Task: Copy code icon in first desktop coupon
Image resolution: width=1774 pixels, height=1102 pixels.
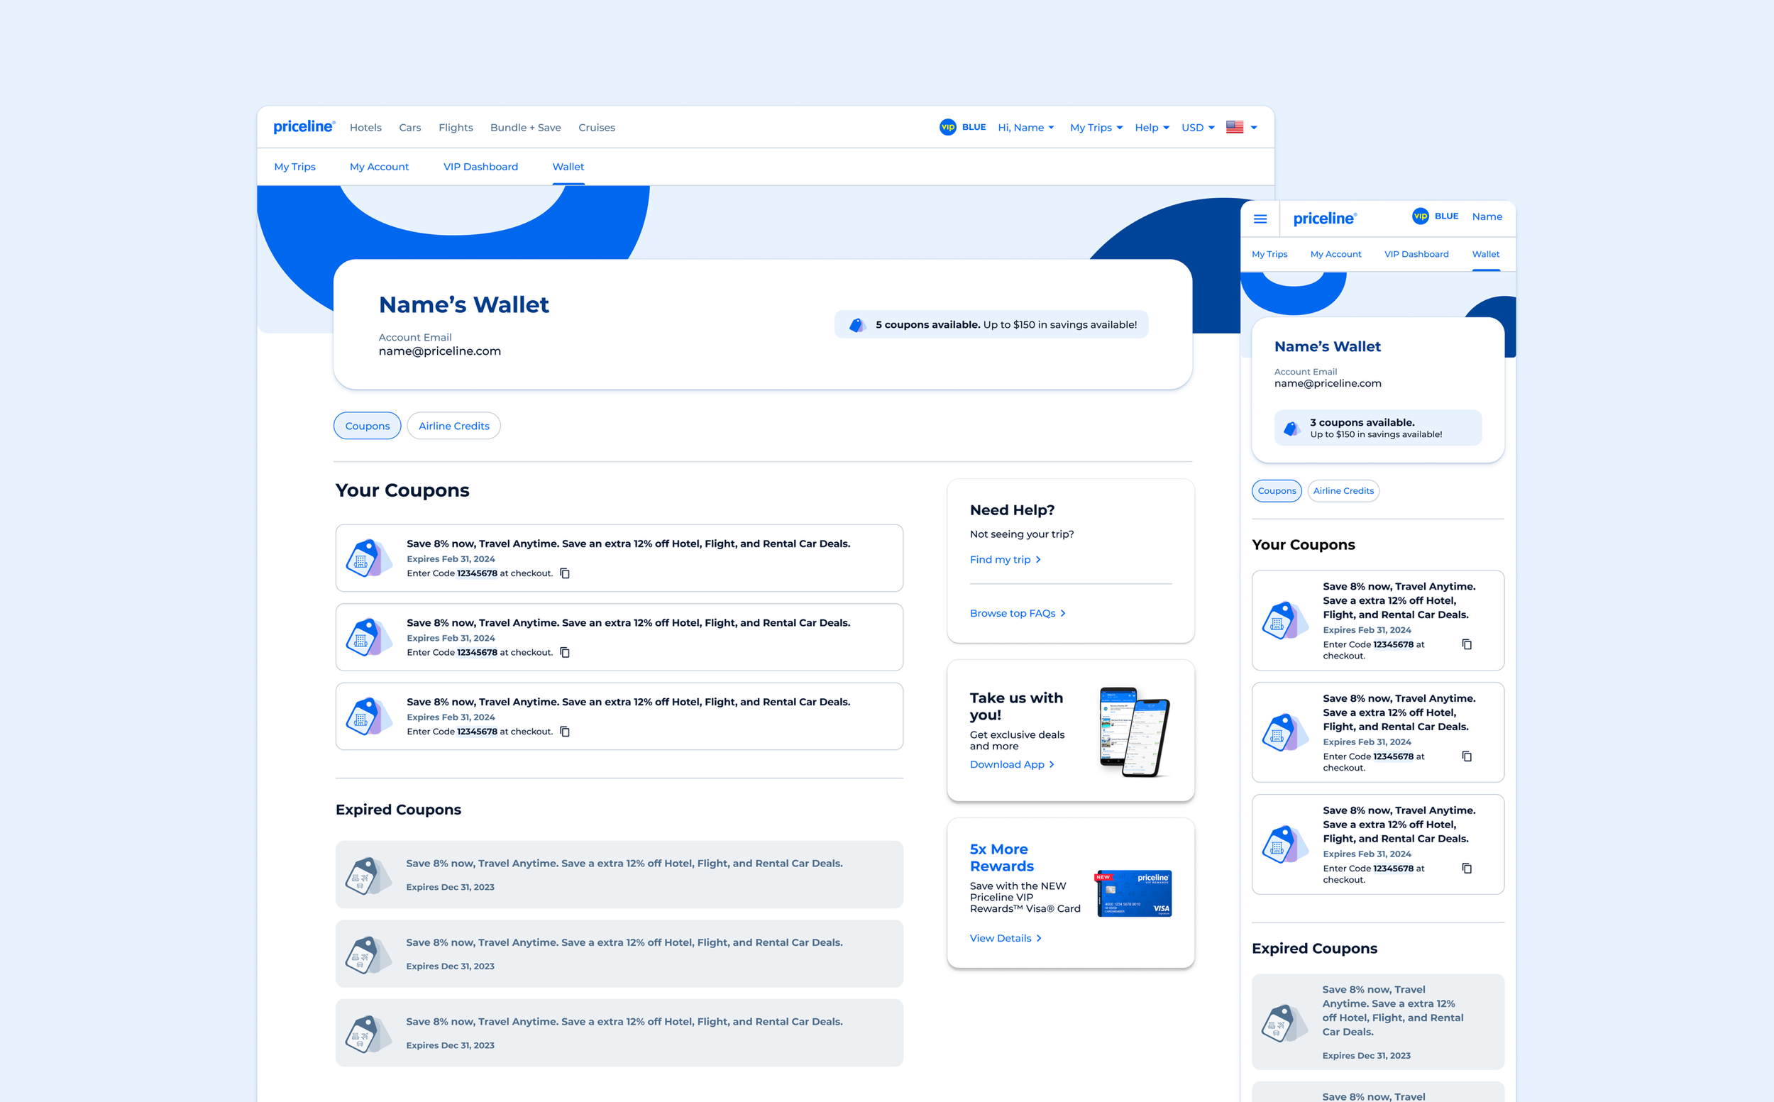Action: point(565,573)
